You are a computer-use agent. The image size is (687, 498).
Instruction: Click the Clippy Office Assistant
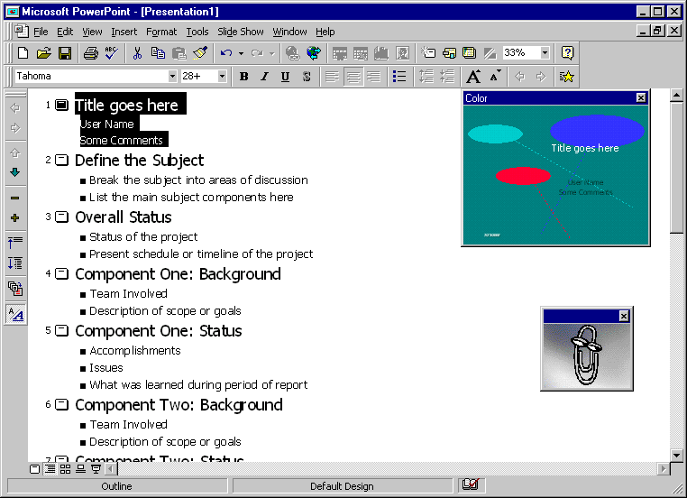tap(587, 356)
